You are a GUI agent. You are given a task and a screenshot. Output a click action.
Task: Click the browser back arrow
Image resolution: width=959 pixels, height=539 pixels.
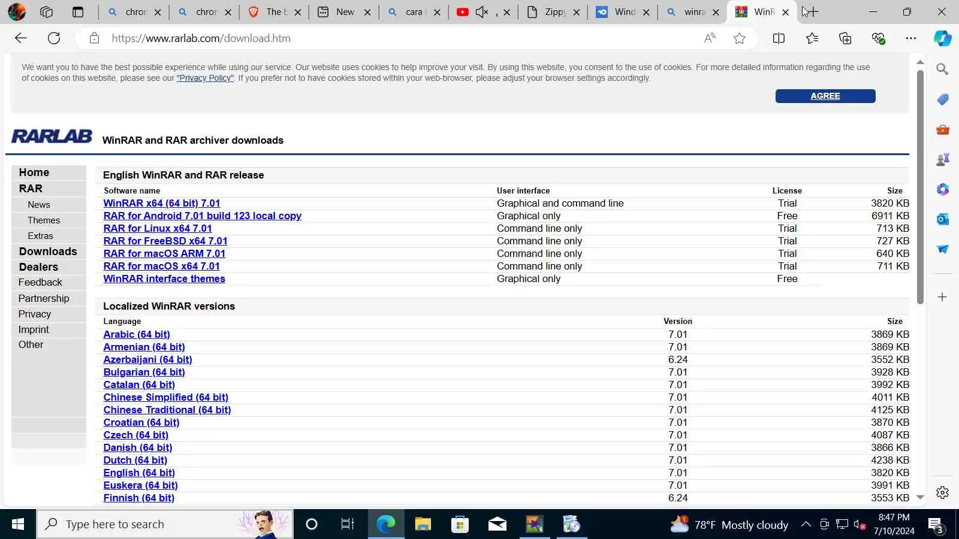tap(21, 38)
